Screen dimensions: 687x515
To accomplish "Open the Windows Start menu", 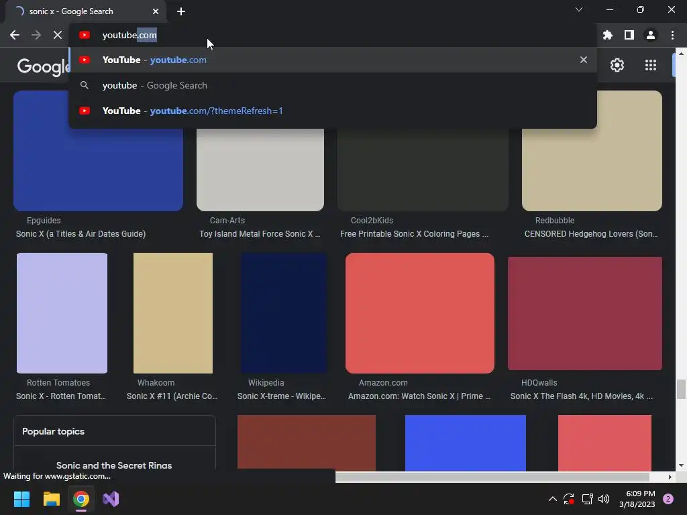I will pos(21,499).
